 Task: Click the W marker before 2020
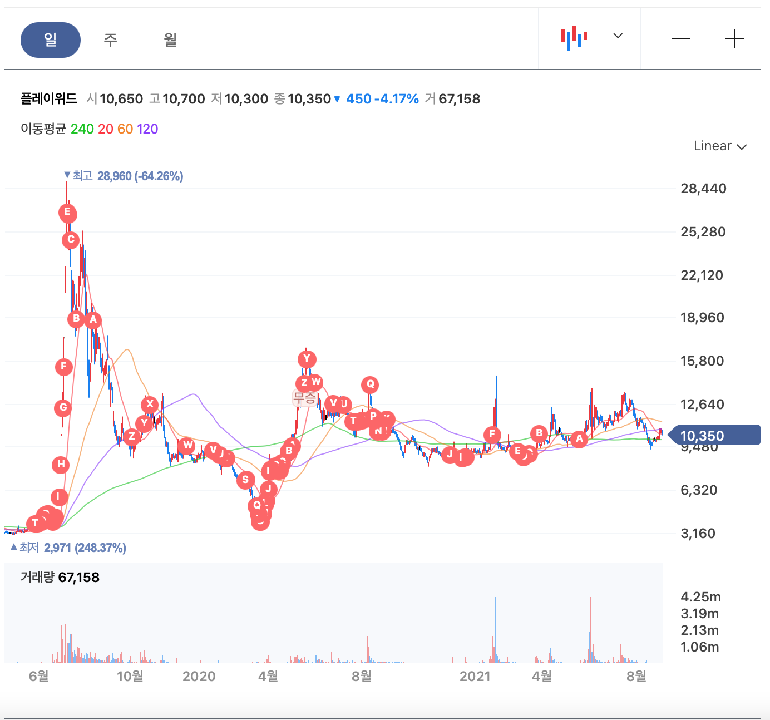(187, 445)
